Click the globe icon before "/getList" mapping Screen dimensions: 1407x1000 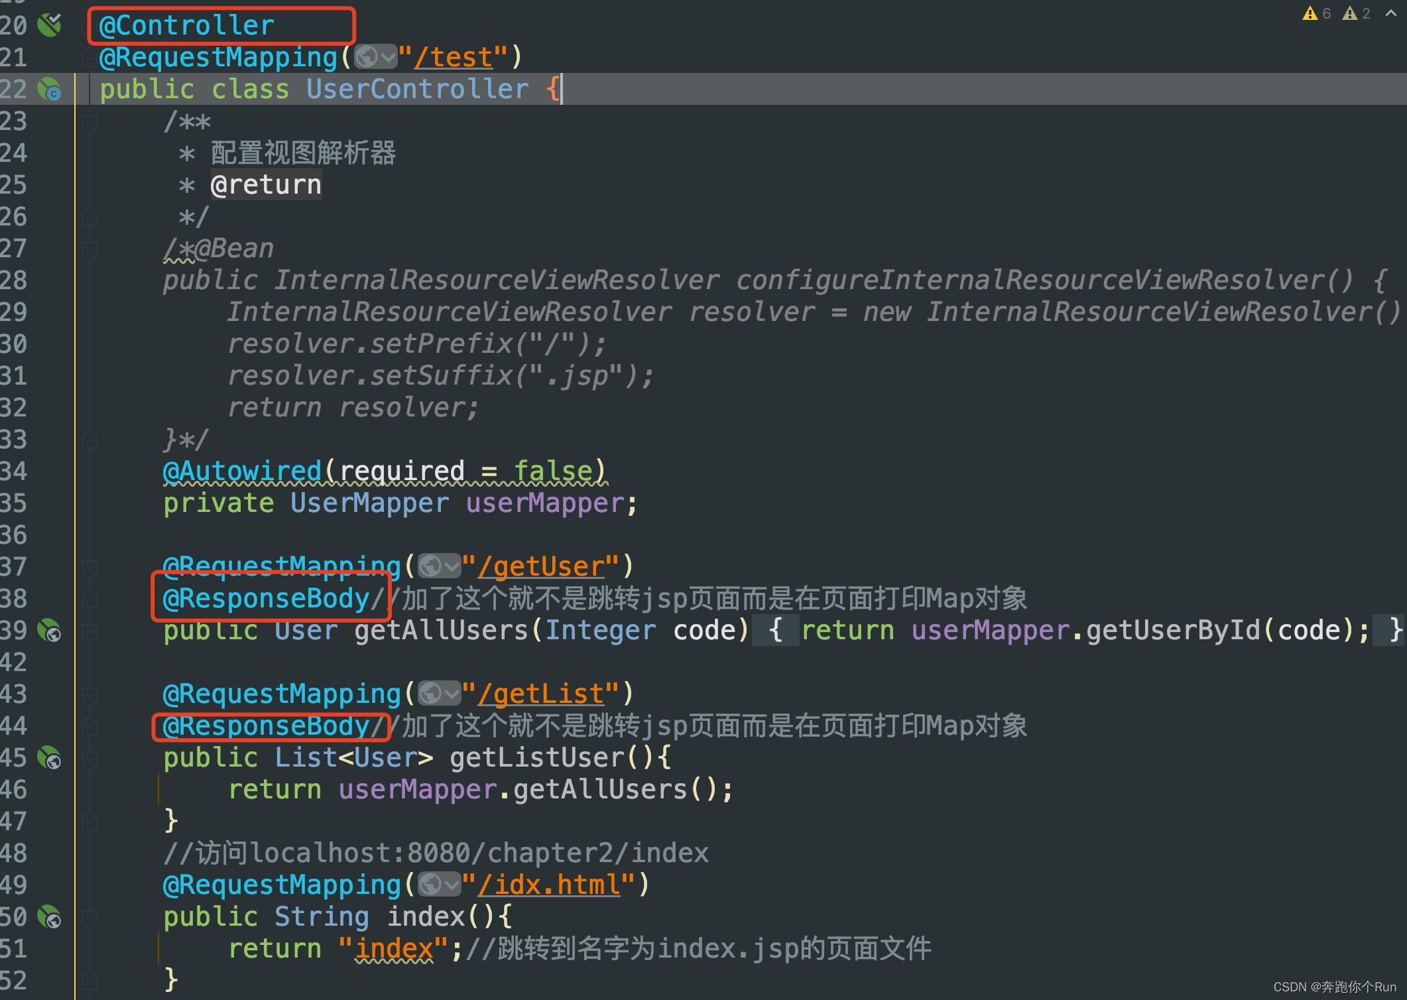(431, 693)
